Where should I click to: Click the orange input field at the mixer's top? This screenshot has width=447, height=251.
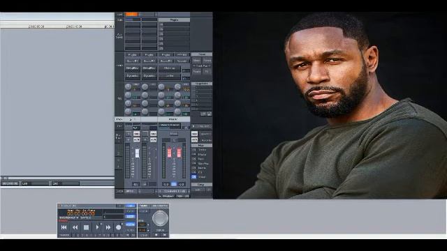click(x=132, y=14)
